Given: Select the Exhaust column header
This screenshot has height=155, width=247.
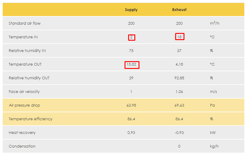Looking at the screenshot, I should pos(179,10).
